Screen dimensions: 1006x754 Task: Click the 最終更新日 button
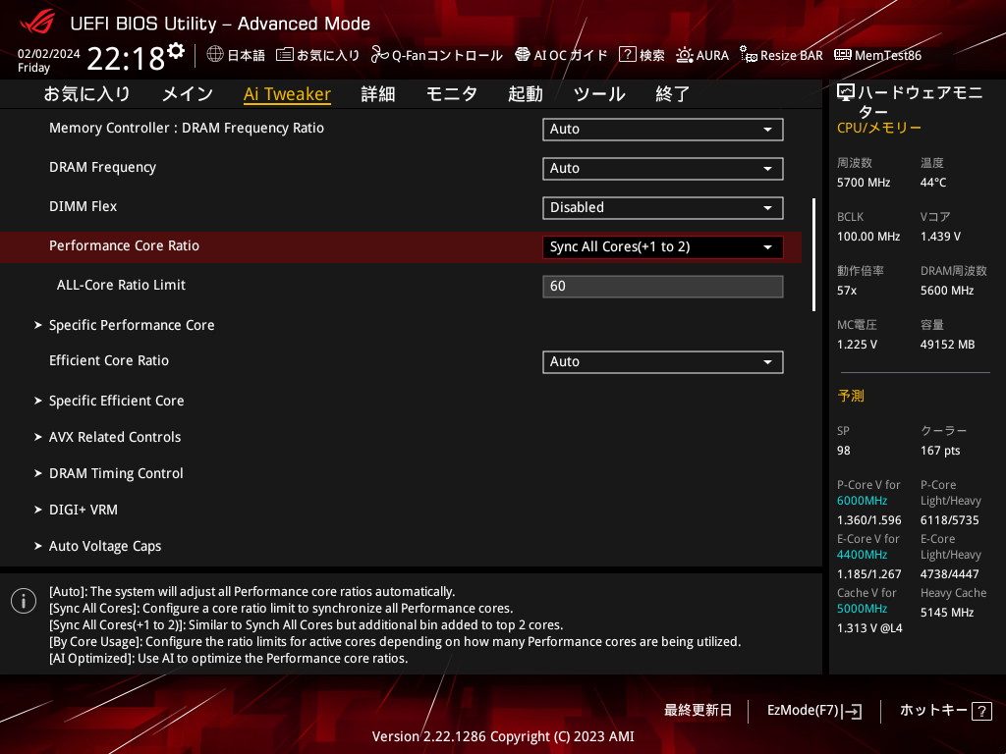[x=699, y=711]
